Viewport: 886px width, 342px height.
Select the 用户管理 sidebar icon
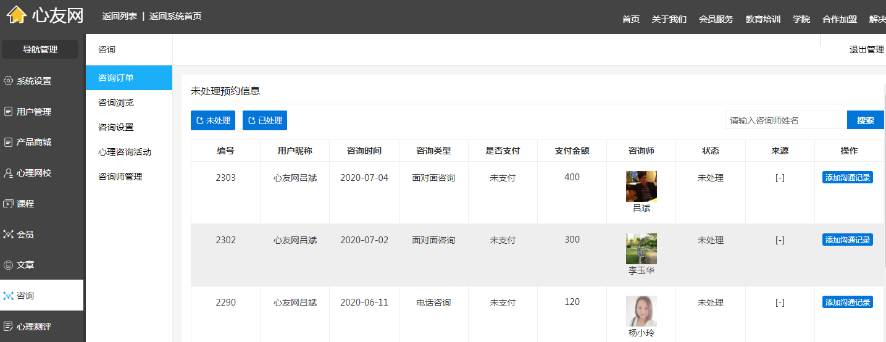(x=8, y=112)
